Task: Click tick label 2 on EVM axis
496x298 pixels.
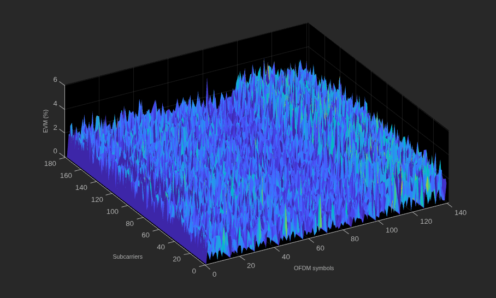Action: pos(55,128)
